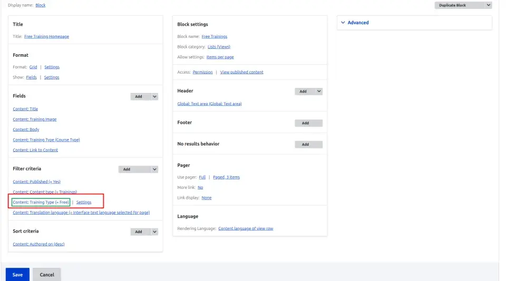This screenshot has height=281, width=506.
Task: Open Content: Training Image field
Action: pyautogui.click(x=35, y=119)
